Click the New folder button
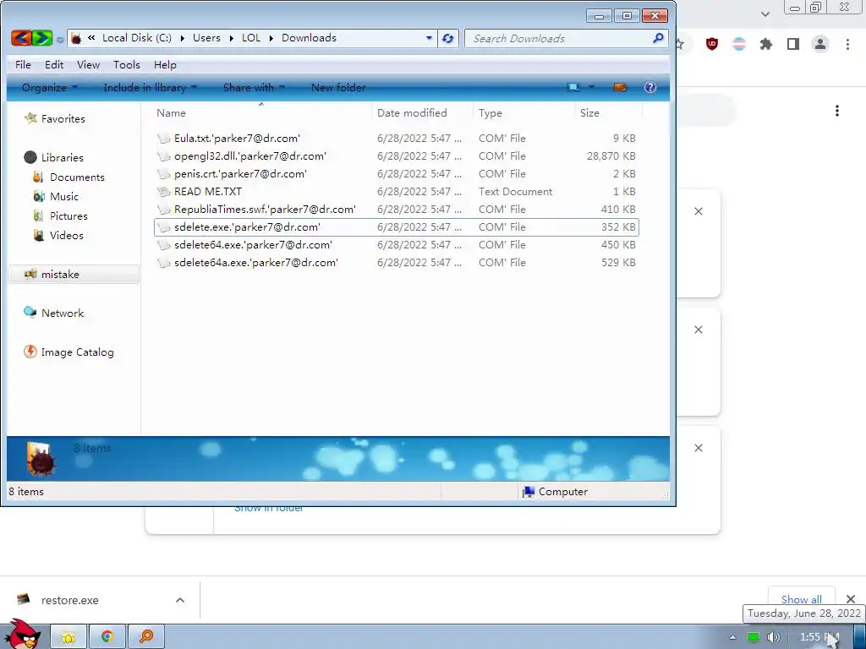Screen dimensions: 866x649 point(338,87)
